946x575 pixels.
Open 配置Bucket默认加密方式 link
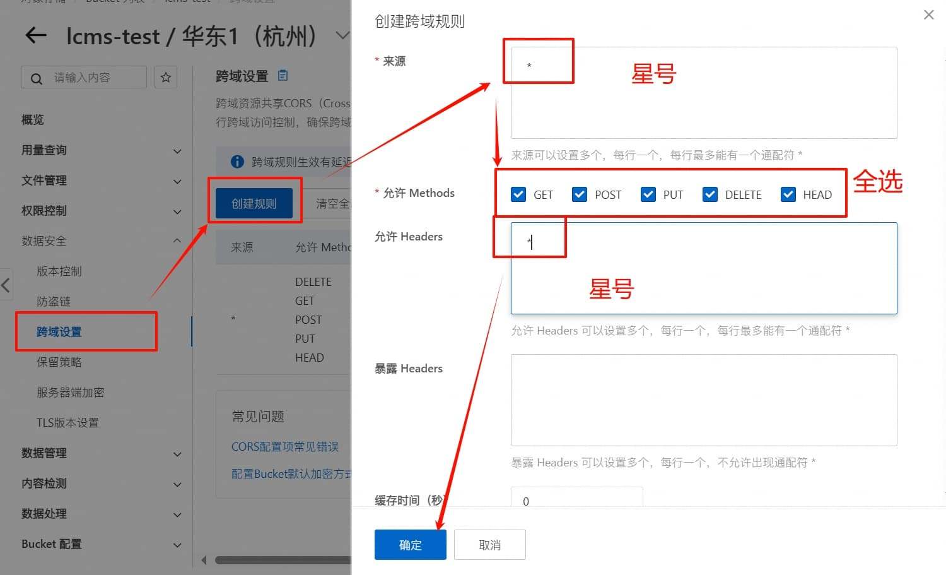(291, 474)
